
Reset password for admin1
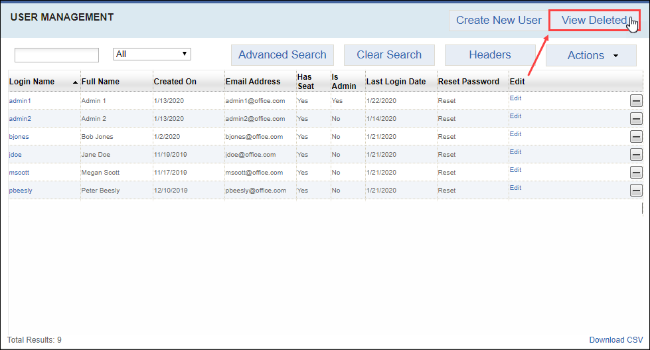446,101
